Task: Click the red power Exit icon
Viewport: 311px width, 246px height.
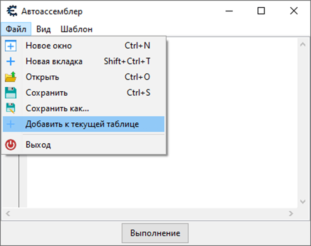Action: click(x=11, y=145)
